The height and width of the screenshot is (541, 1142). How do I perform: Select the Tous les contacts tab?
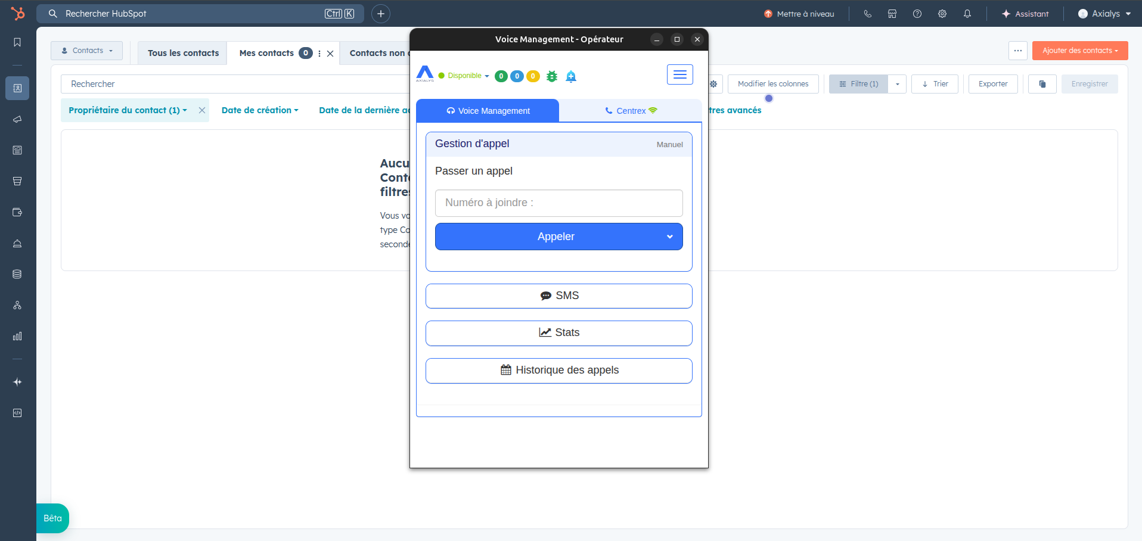click(183, 53)
